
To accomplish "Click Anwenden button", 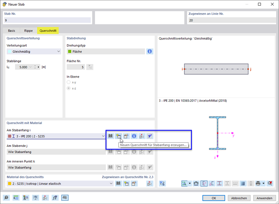I will click(264, 198).
